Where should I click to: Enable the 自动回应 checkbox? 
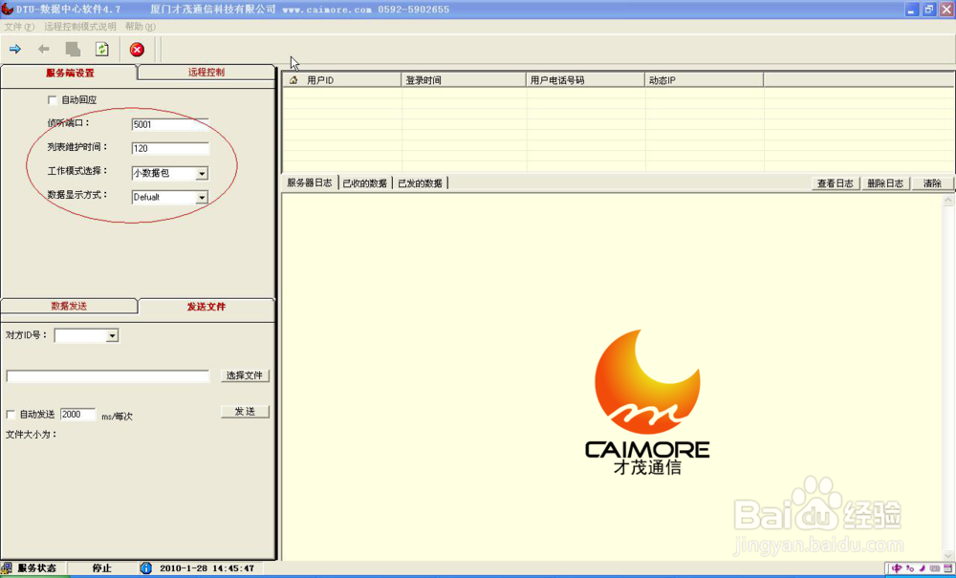click(53, 100)
